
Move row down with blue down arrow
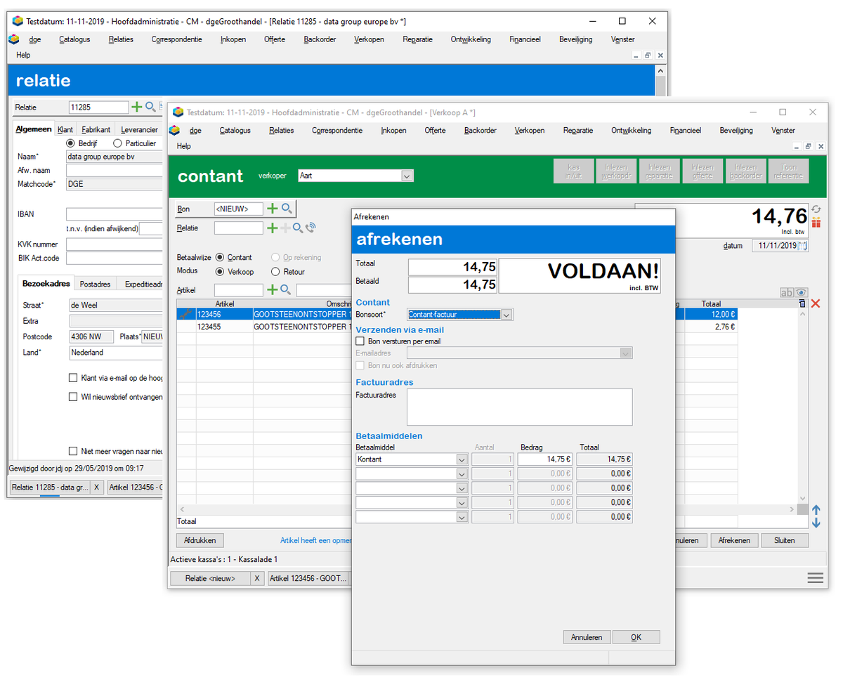click(x=816, y=523)
